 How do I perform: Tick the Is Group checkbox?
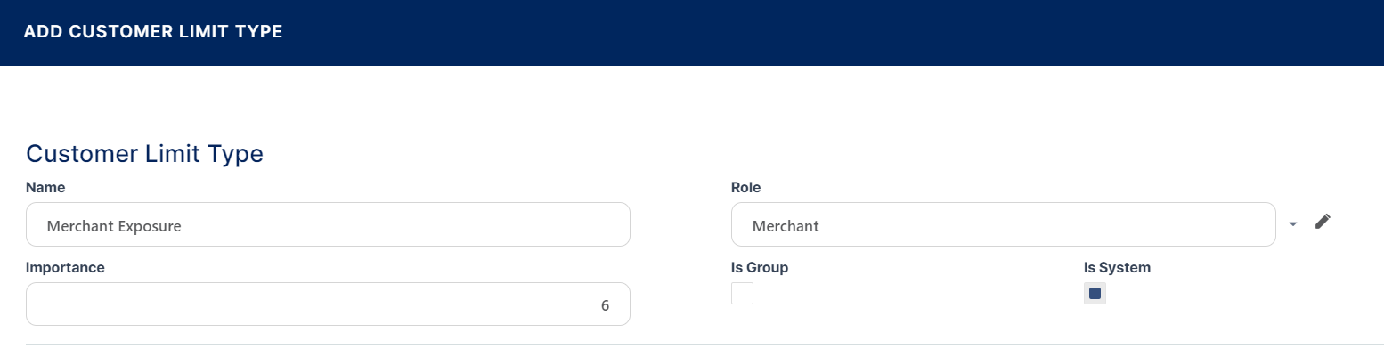point(742,293)
